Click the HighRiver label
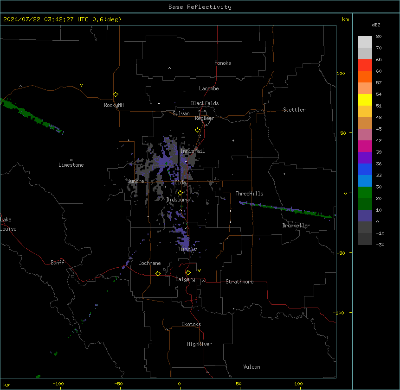Image resolution: width=400 pixels, height=390 pixels. 200,344
